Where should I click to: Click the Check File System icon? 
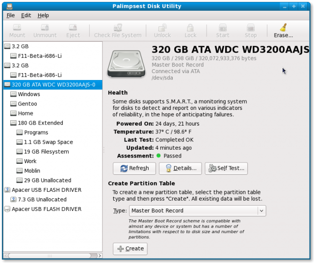click(118, 27)
